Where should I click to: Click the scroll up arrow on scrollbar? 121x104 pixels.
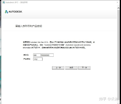118,8
